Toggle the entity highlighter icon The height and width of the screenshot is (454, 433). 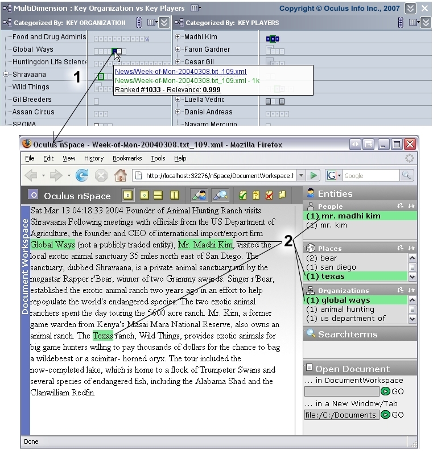199,196
